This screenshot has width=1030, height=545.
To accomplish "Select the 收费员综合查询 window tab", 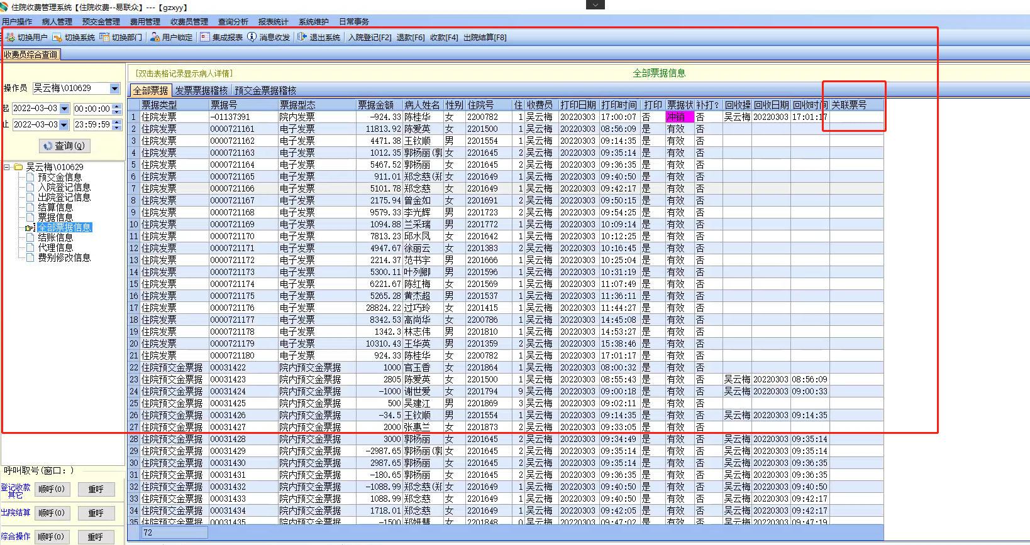I will coord(31,55).
